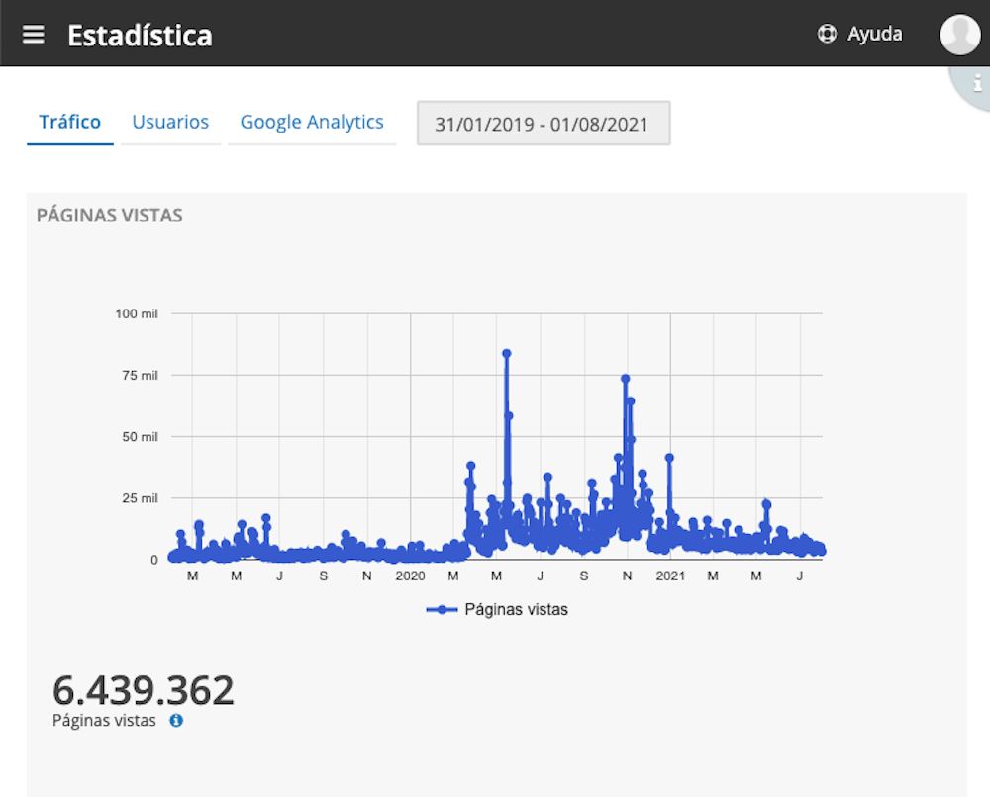Click the Ayuda link text

tap(874, 34)
